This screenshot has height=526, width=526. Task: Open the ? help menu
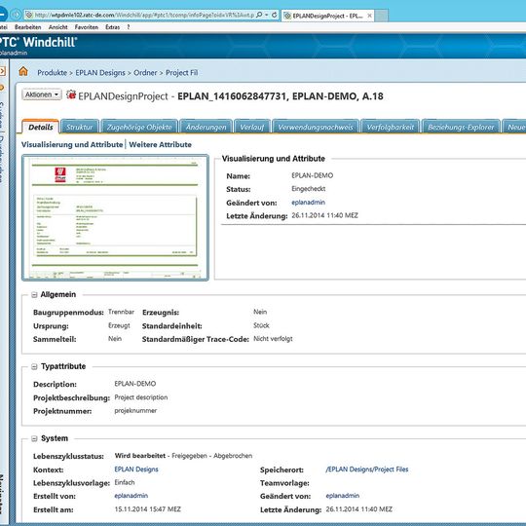point(129,27)
